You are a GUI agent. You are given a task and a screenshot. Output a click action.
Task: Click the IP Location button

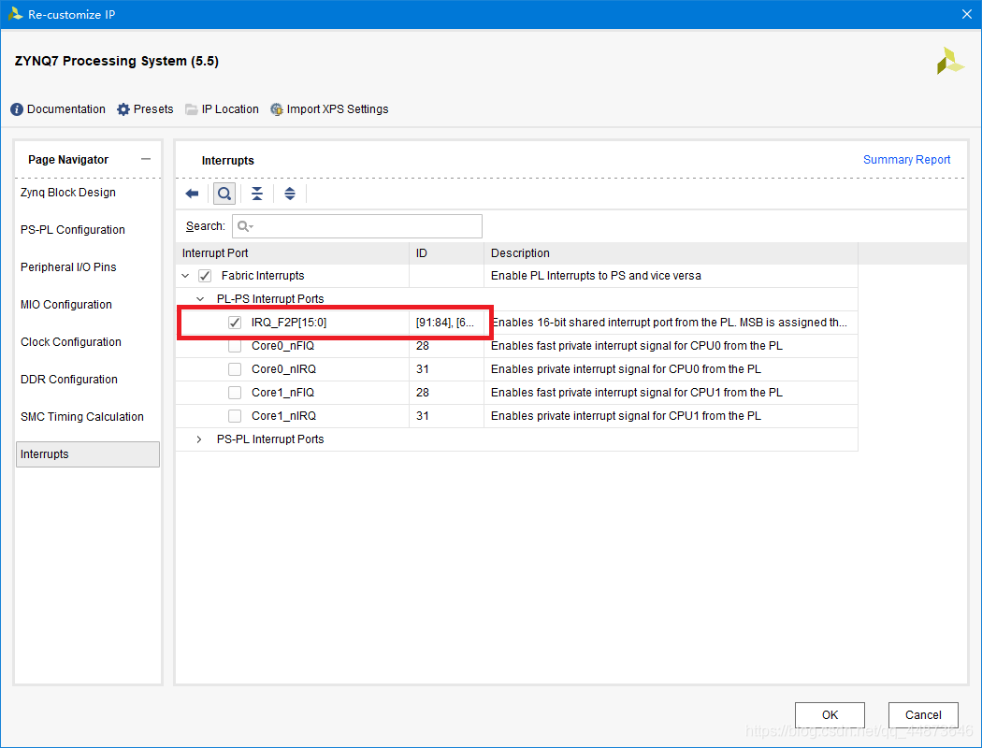(x=230, y=109)
